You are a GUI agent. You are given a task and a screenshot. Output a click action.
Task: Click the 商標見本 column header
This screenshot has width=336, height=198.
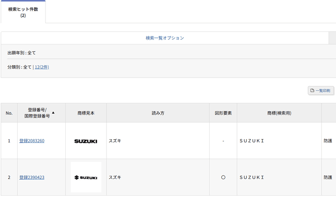tap(86, 113)
